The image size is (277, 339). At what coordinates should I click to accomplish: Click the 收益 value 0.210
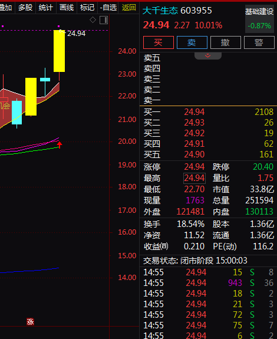(194, 246)
